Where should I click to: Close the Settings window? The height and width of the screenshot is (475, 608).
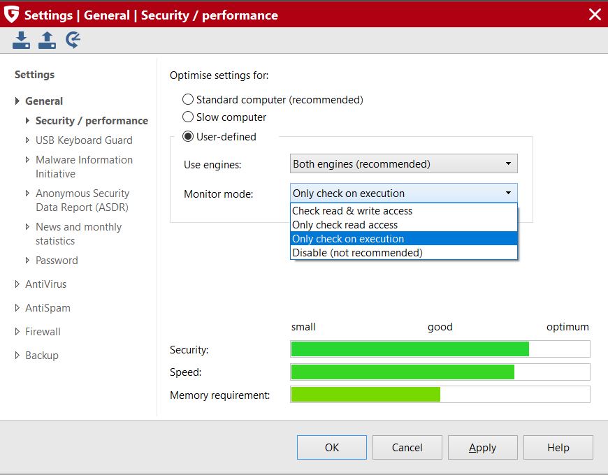point(595,14)
